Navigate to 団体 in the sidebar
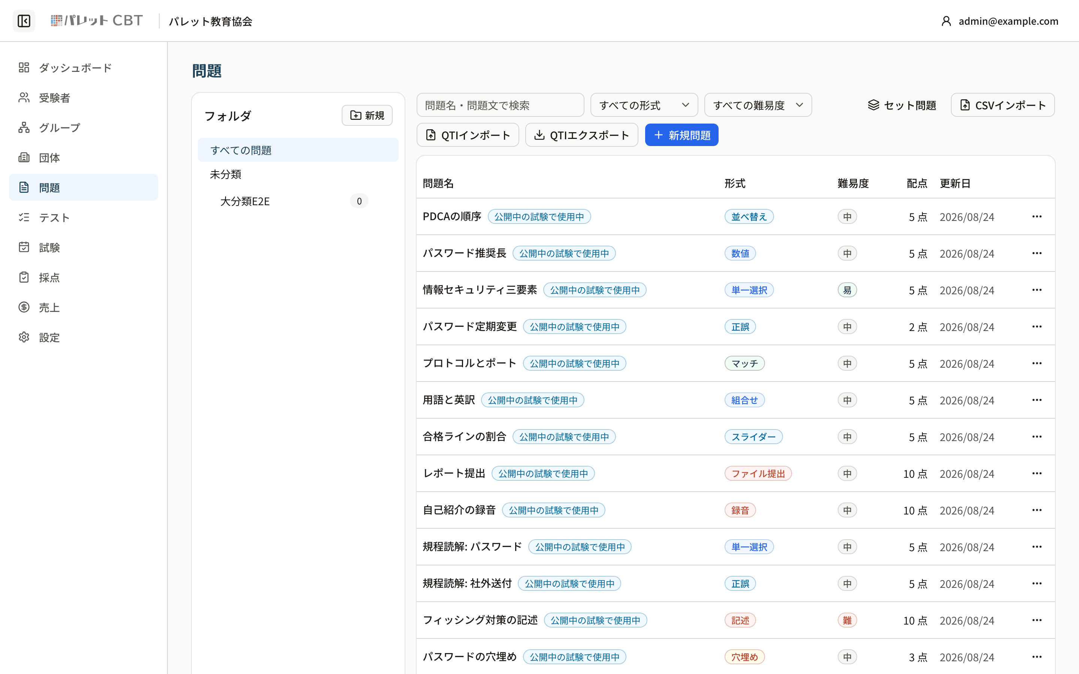The height and width of the screenshot is (674, 1079). [x=84, y=157]
